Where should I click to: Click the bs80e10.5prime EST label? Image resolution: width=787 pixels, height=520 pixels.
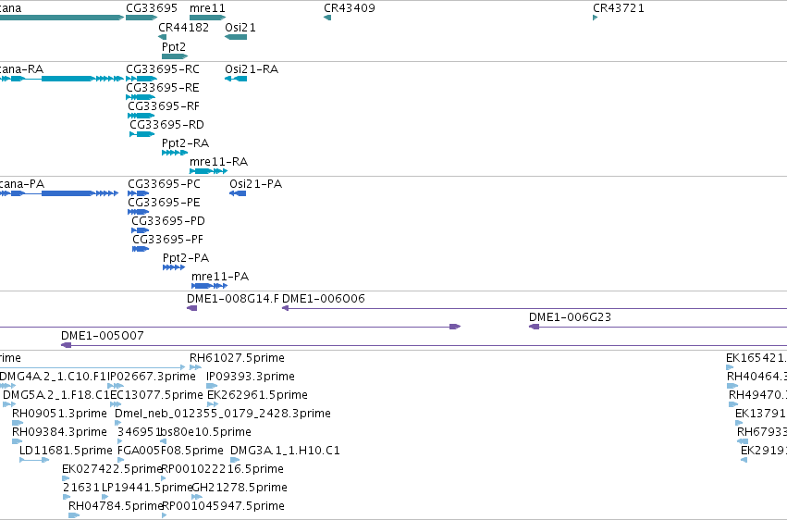pos(206,432)
